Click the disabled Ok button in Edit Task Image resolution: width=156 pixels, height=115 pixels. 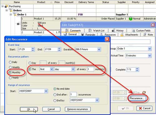[125, 108]
